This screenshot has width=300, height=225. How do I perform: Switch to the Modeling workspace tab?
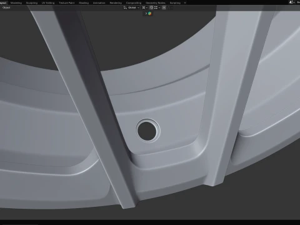16,2
